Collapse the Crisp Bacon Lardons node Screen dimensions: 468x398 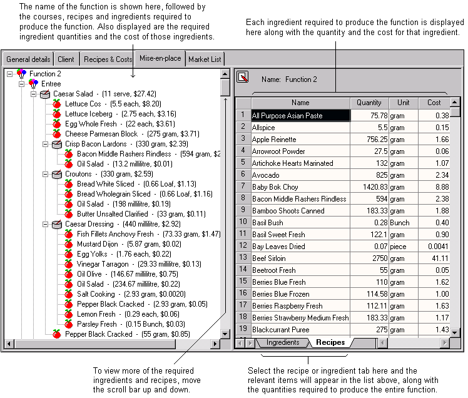[x=46, y=144]
